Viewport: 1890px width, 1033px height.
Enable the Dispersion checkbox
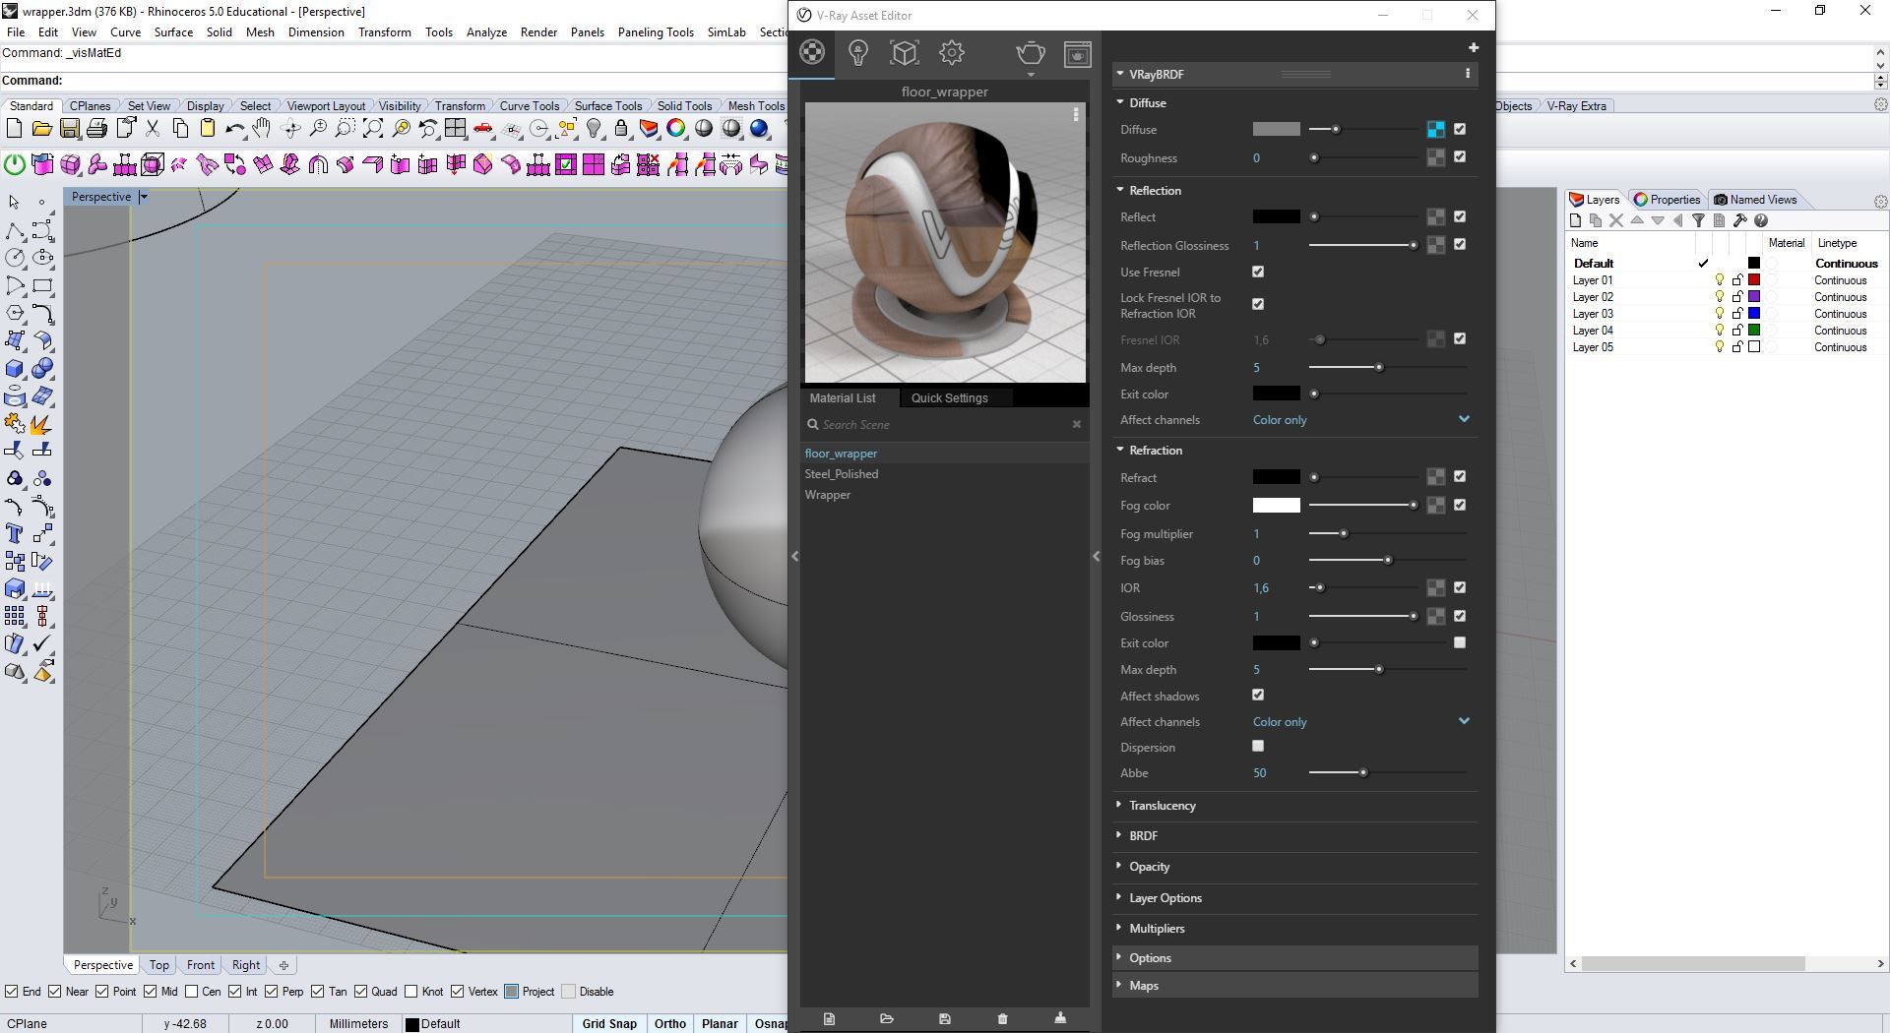pyautogui.click(x=1258, y=746)
